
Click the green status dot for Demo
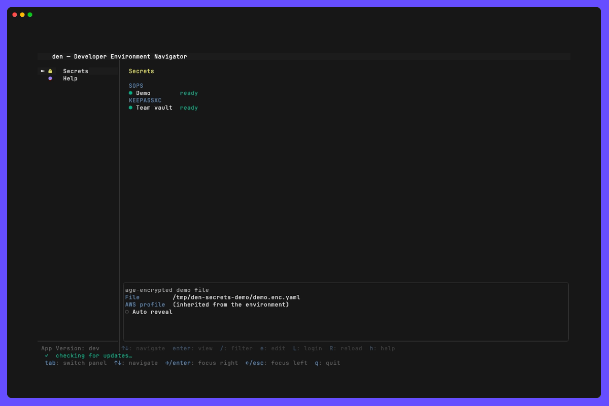click(x=130, y=93)
